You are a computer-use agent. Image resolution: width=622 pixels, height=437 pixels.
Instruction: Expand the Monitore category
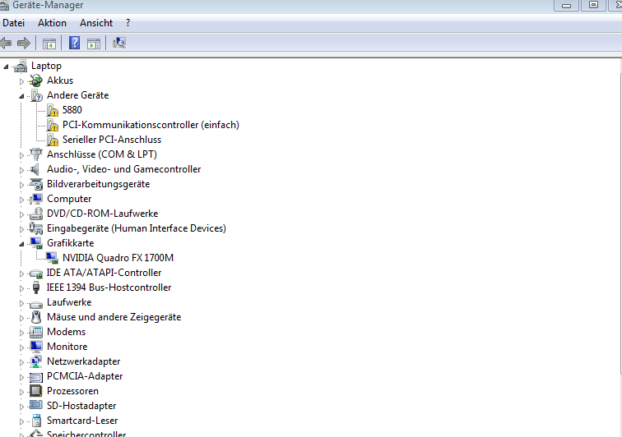click(x=22, y=347)
